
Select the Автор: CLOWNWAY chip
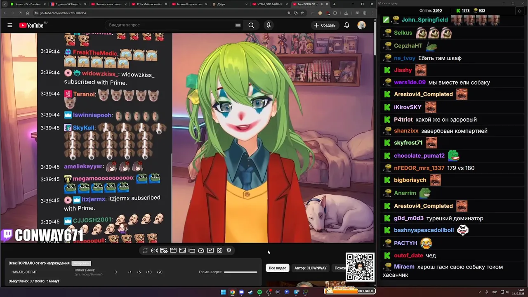311,268
